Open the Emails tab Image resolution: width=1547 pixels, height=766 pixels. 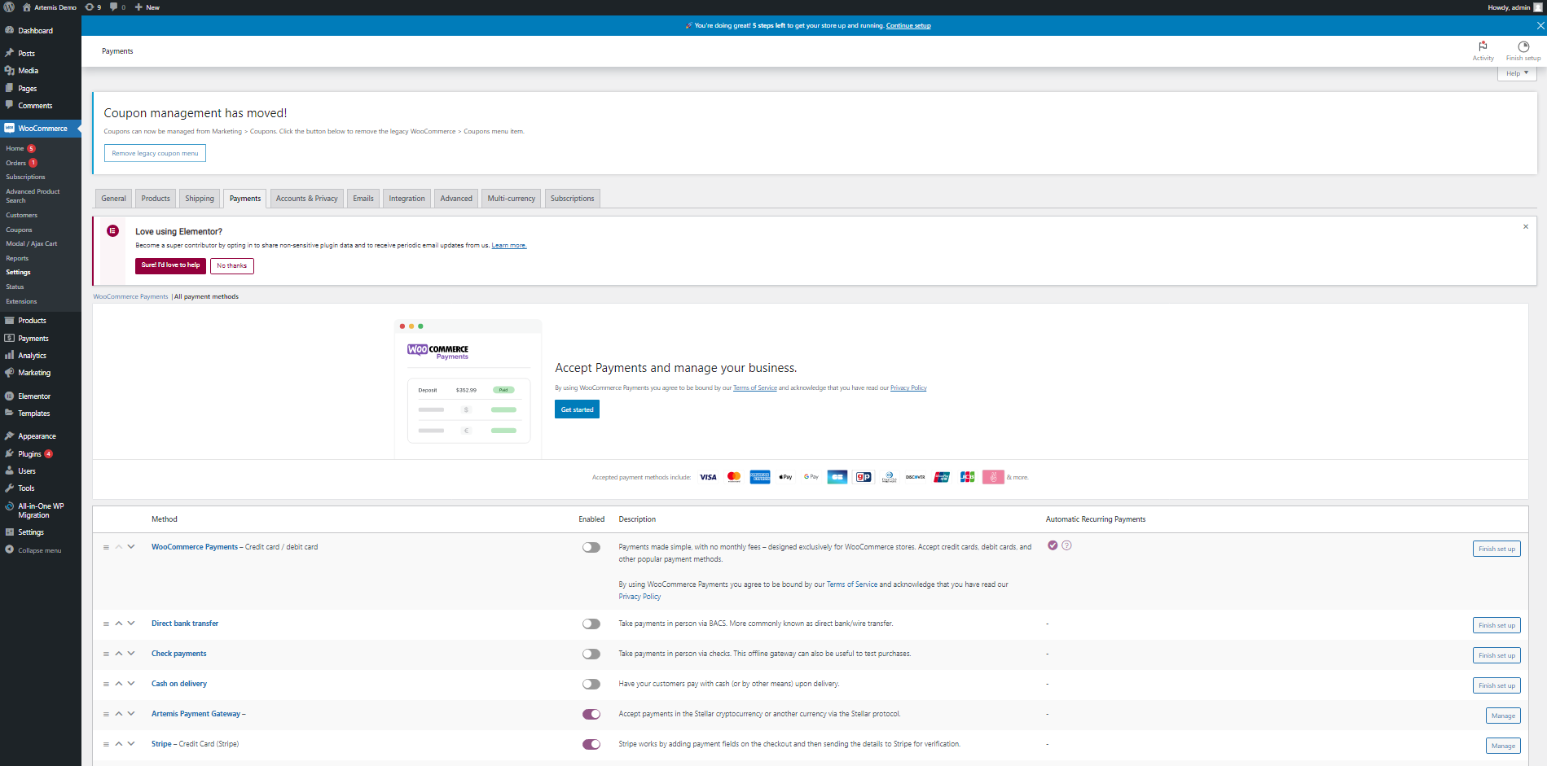[363, 199]
